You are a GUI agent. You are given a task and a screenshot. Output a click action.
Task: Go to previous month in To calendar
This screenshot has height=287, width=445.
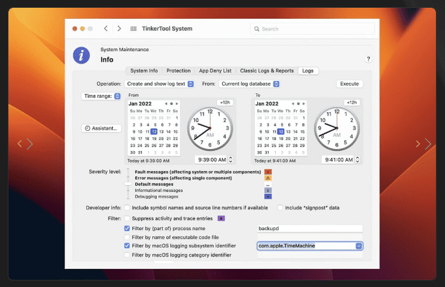pos(293,104)
